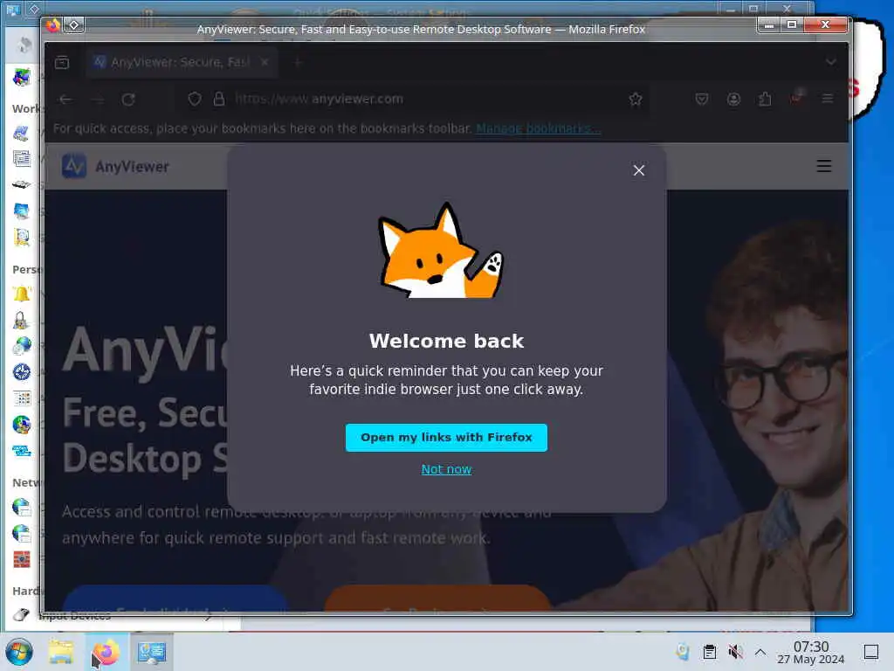This screenshot has height=671, width=894.
Task: Click the Firefox forward arrow
Action: (x=98, y=100)
